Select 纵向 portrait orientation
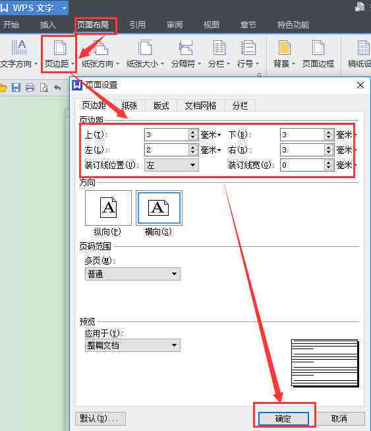Viewport: 371px width, 431px height. (108, 208)
